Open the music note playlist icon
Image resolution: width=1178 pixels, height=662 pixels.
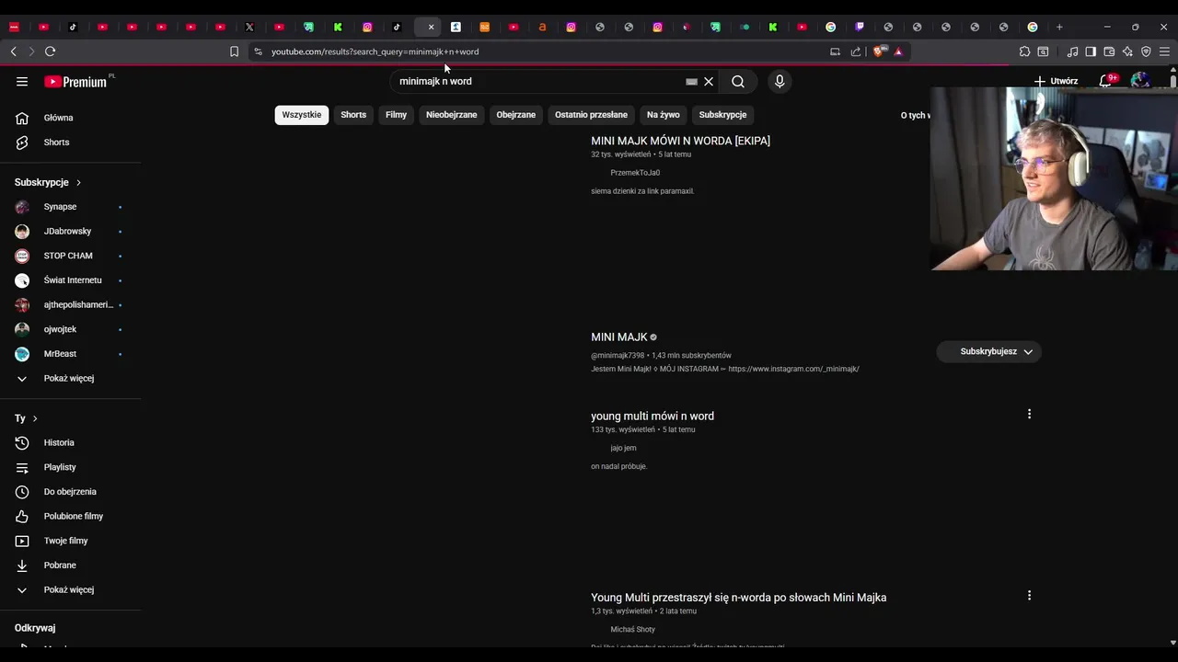1072,51
